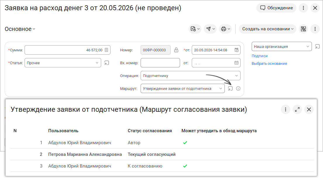Click the info icon next to Маршрут
This screenshot has height=178, width=323.
238,89
